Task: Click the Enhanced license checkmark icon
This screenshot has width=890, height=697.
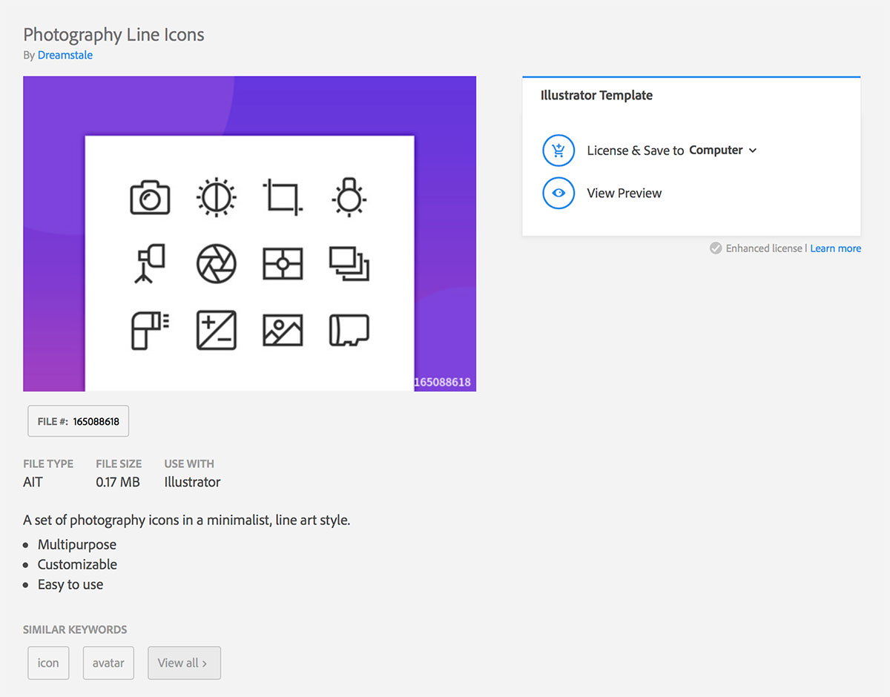Action: [x=716, y=248]
